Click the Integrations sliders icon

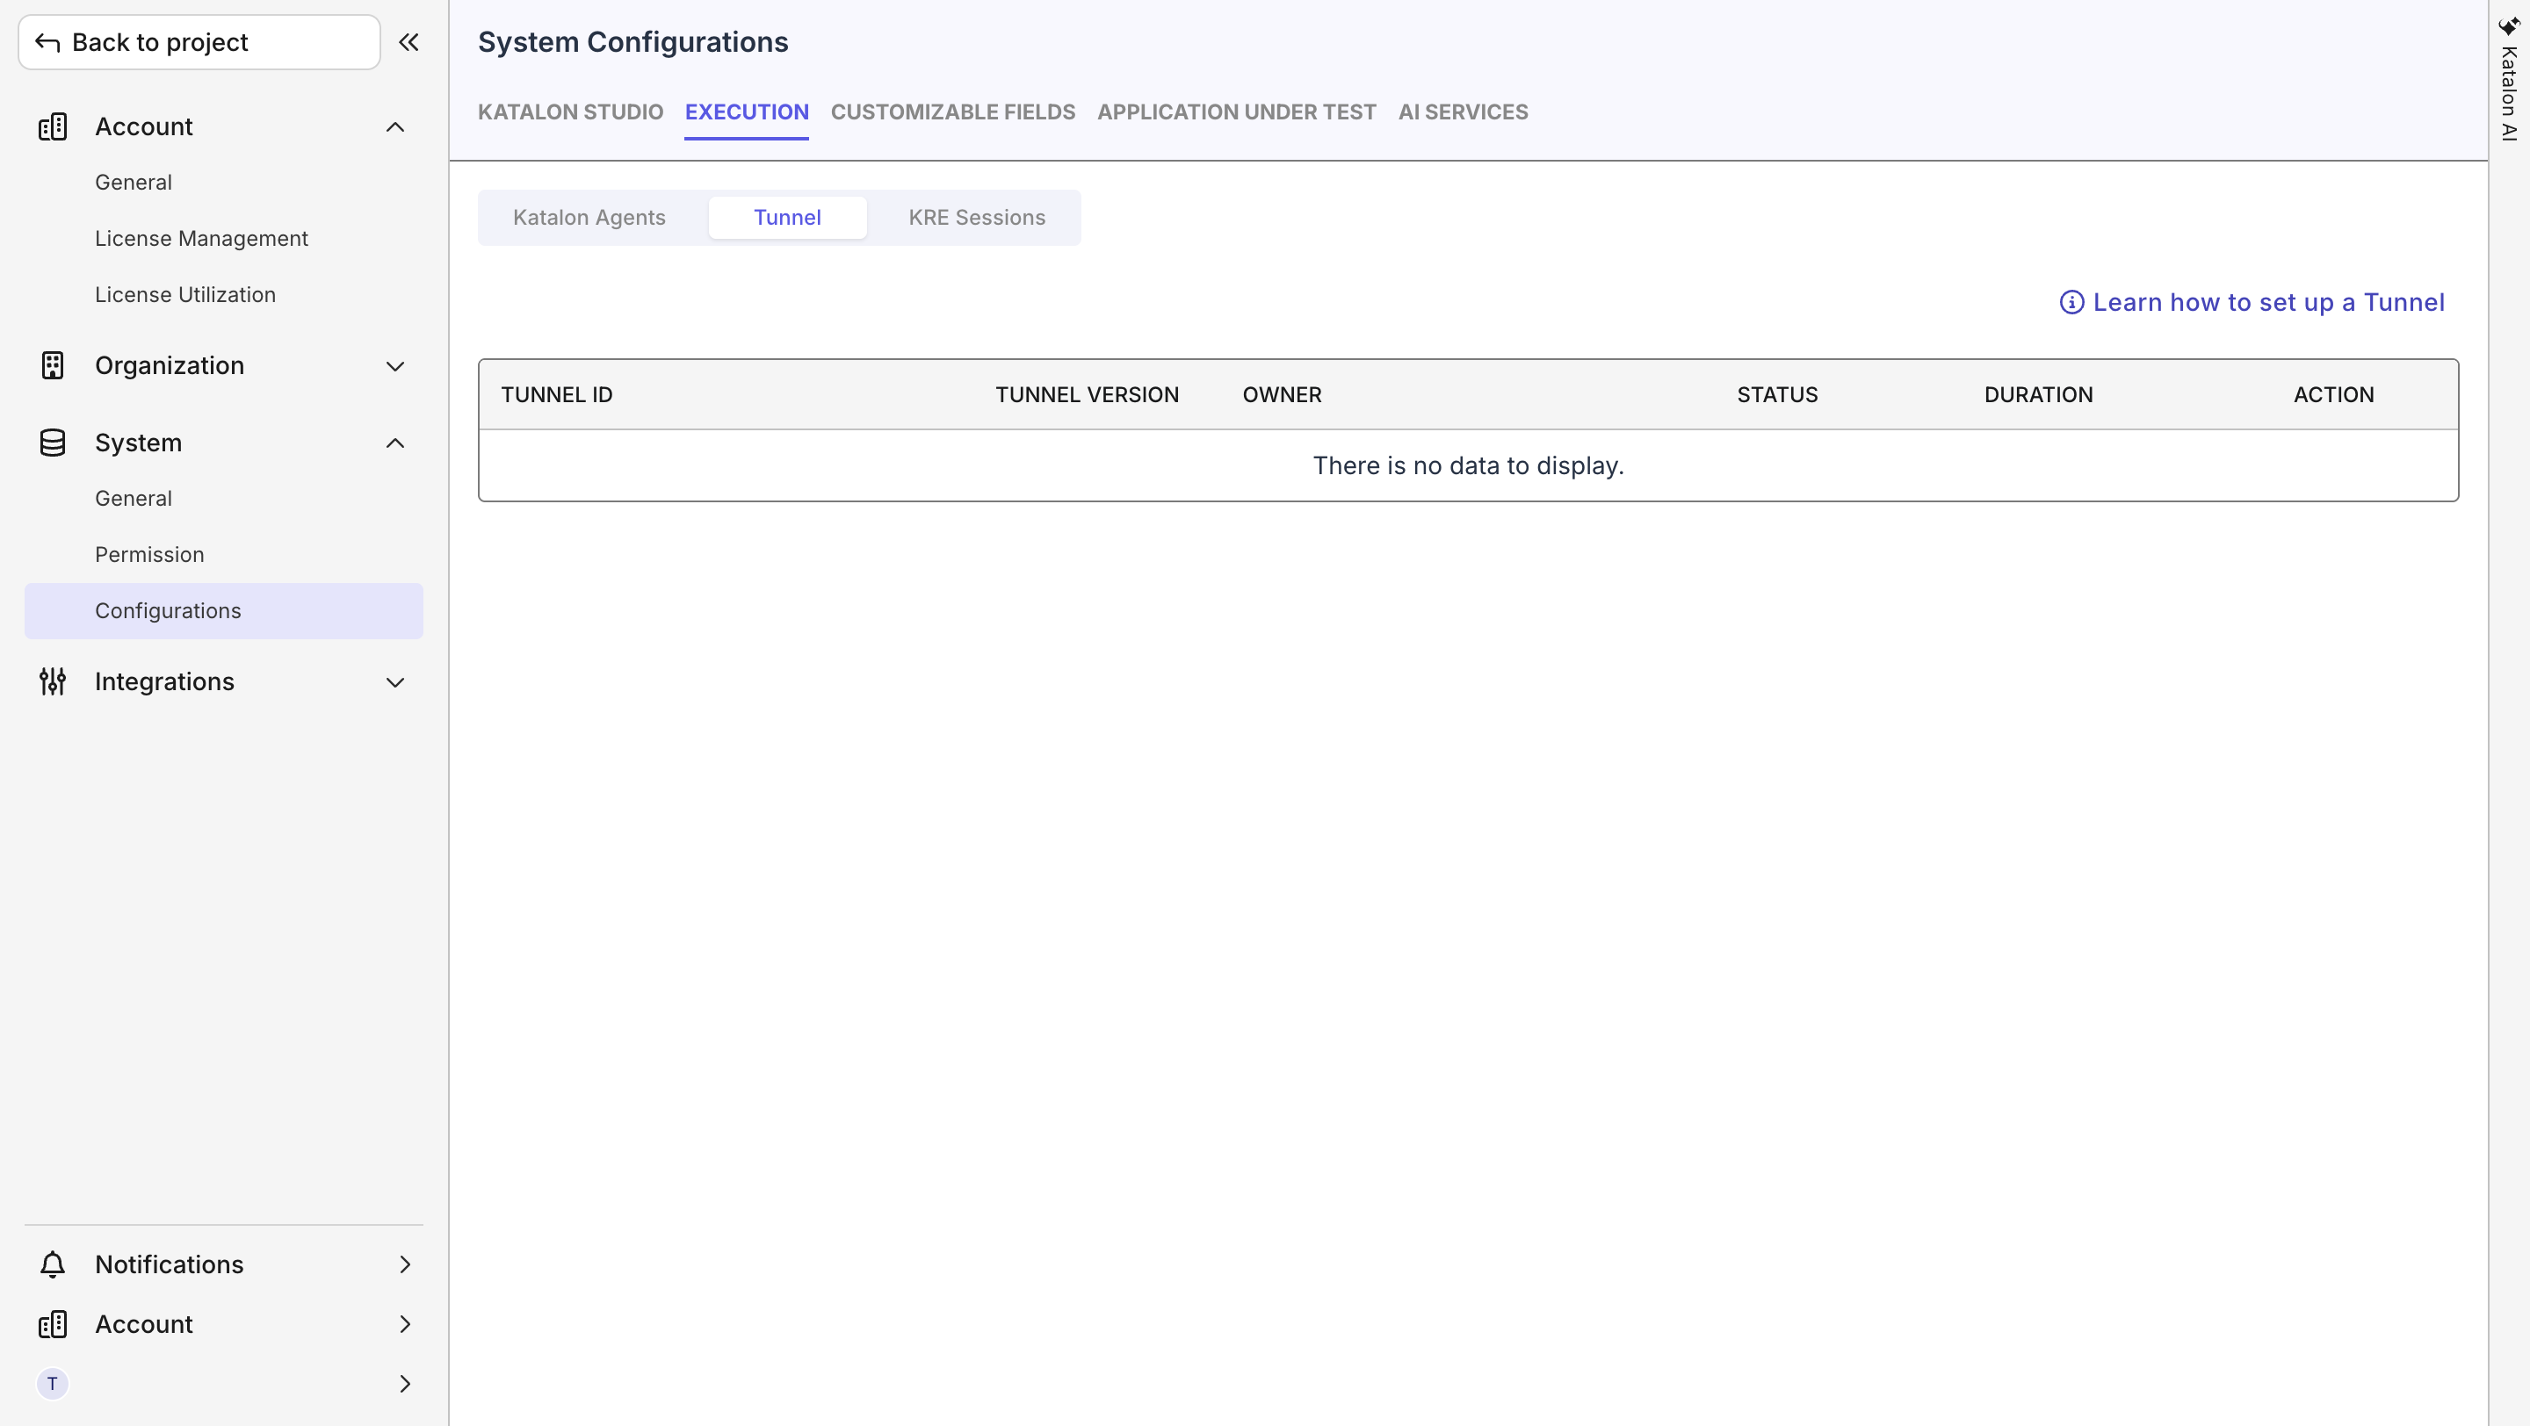tap(53, 681)
